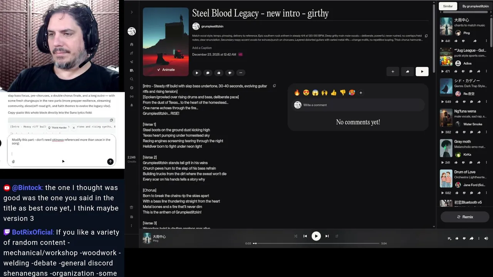React with the yellow thumbs down emoji
Screen dimensions: 493x277
343,93
